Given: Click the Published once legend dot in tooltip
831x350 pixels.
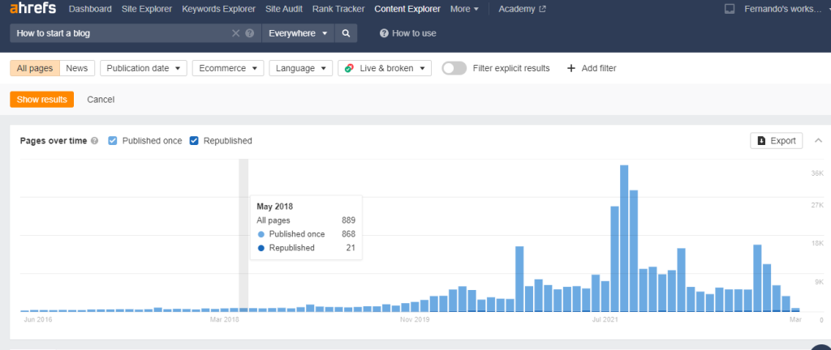Looking at the screenshot, I should 260,234.
